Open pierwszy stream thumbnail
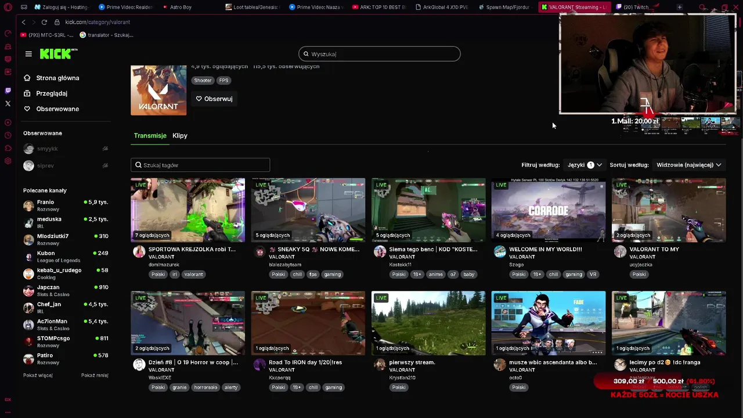This screenshot has width=743, height=418. (428, 323)
